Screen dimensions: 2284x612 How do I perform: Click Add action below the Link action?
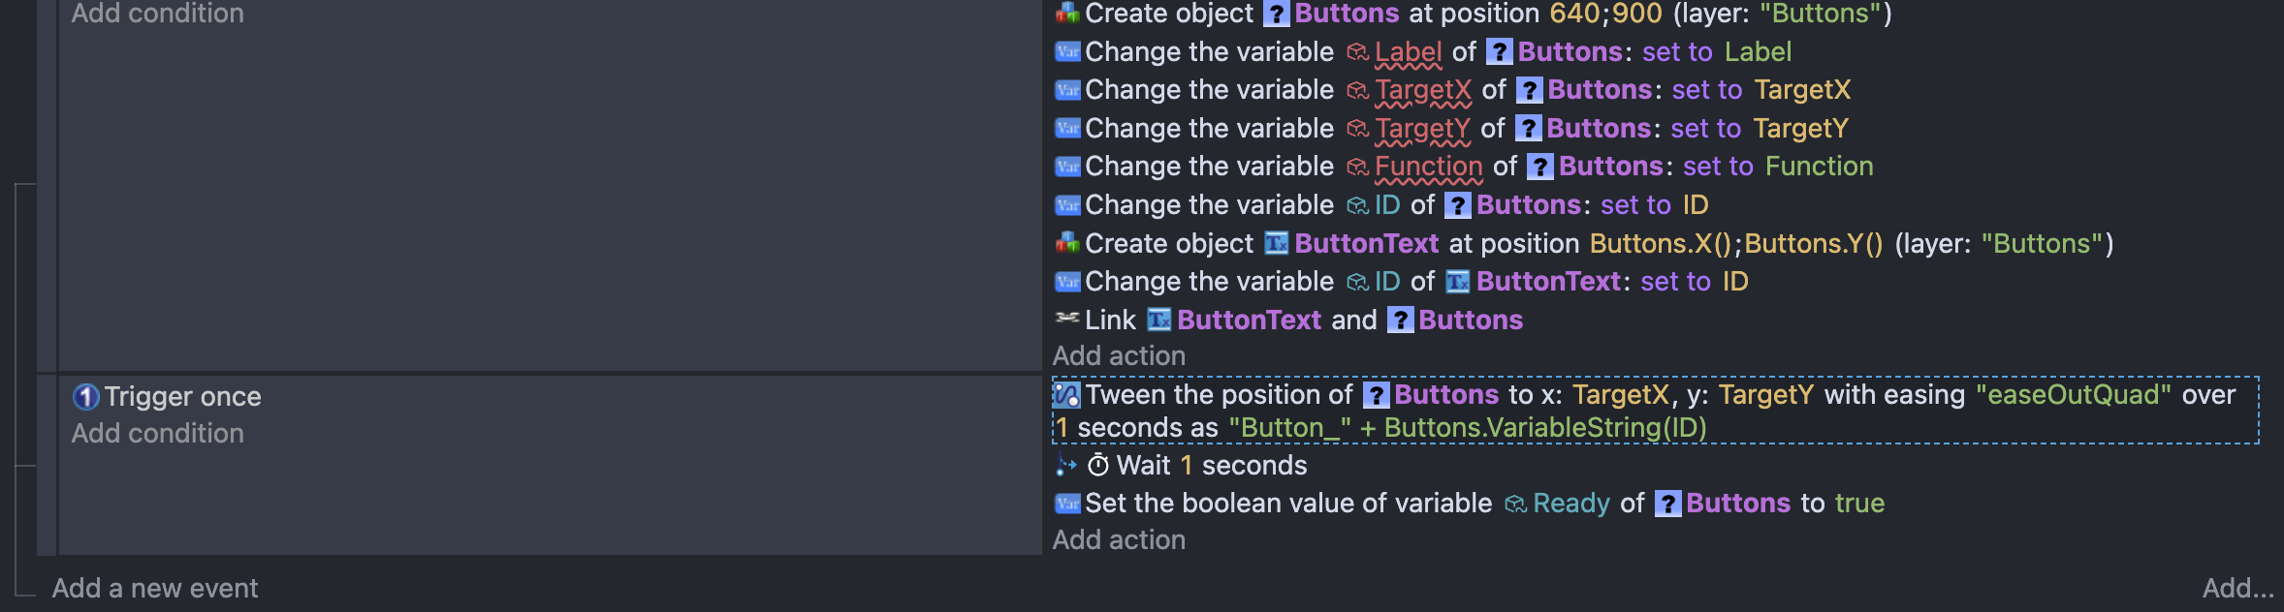click(x=1119, y=355)
